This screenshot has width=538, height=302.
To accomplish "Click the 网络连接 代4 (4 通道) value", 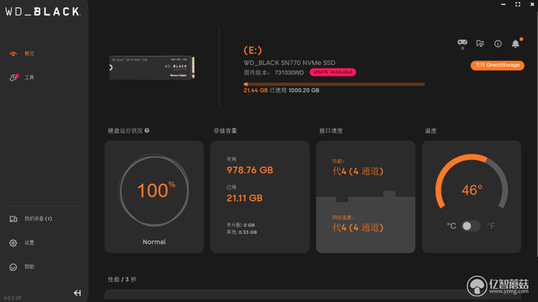I will [x=358, y=228].
